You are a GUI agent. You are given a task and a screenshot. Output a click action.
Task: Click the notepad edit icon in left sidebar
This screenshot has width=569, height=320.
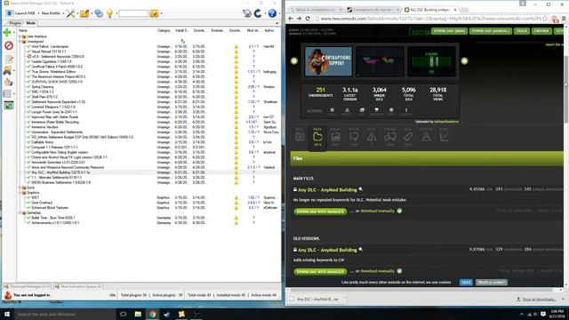[x=9, y=59]
